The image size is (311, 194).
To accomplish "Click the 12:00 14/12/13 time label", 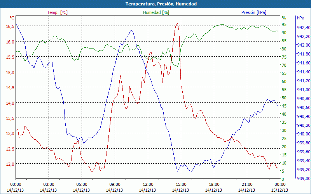I will (x=148, y=187).
